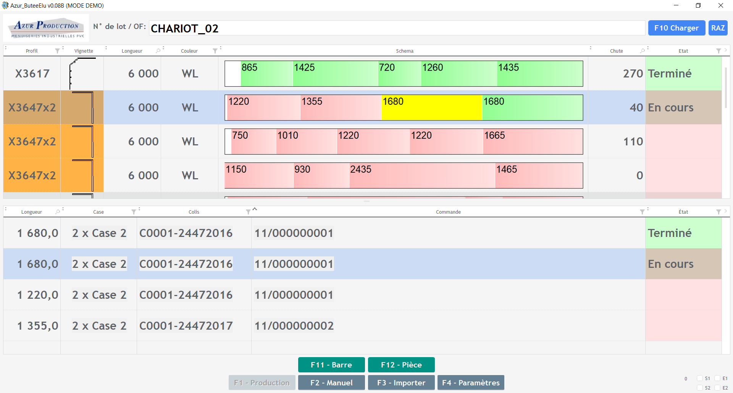
Task: Toggle the S2 checkbox
Action: (x=700, y=388)
